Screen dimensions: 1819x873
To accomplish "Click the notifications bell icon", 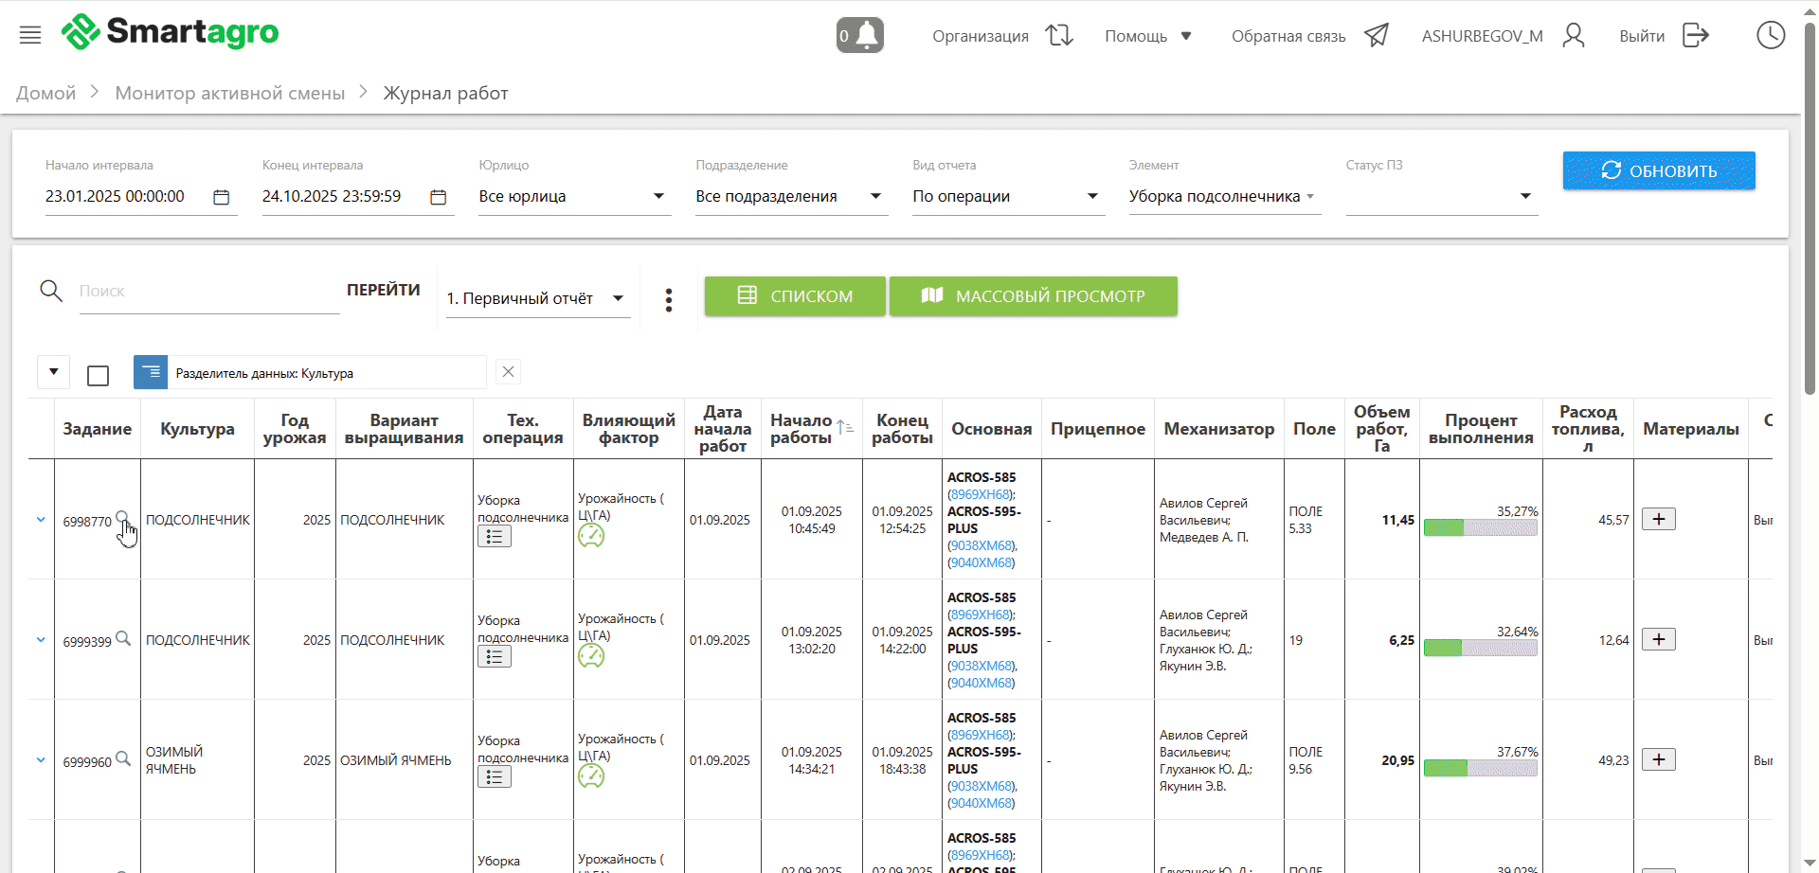I will pyautogui.click(x=859, y=36).
